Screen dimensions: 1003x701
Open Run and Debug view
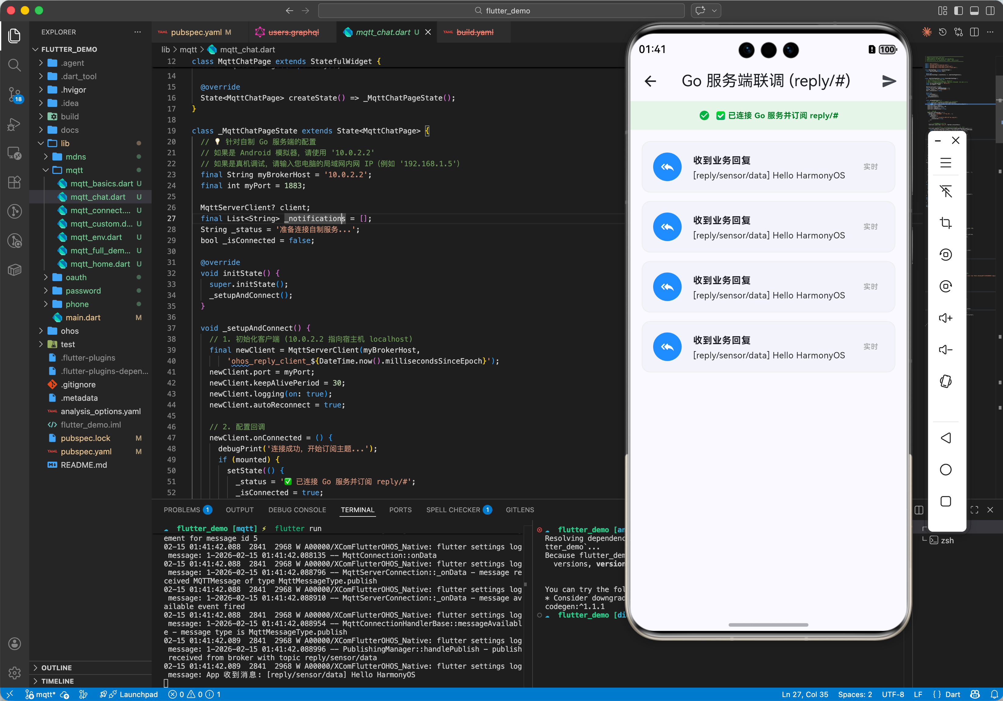(14, 125)
